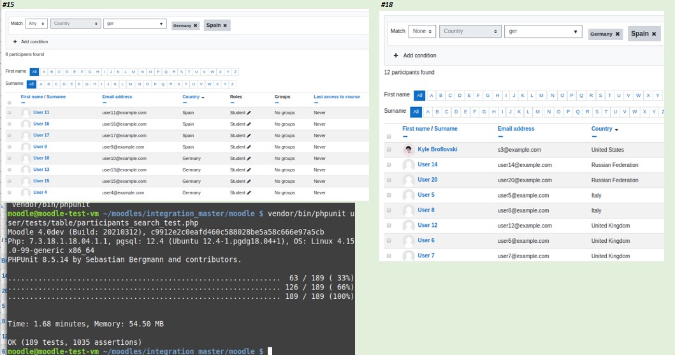This screenshot has height=355, width=675.
Task: Click Country sort arrow in #15 table header
Action: (203, 98)
